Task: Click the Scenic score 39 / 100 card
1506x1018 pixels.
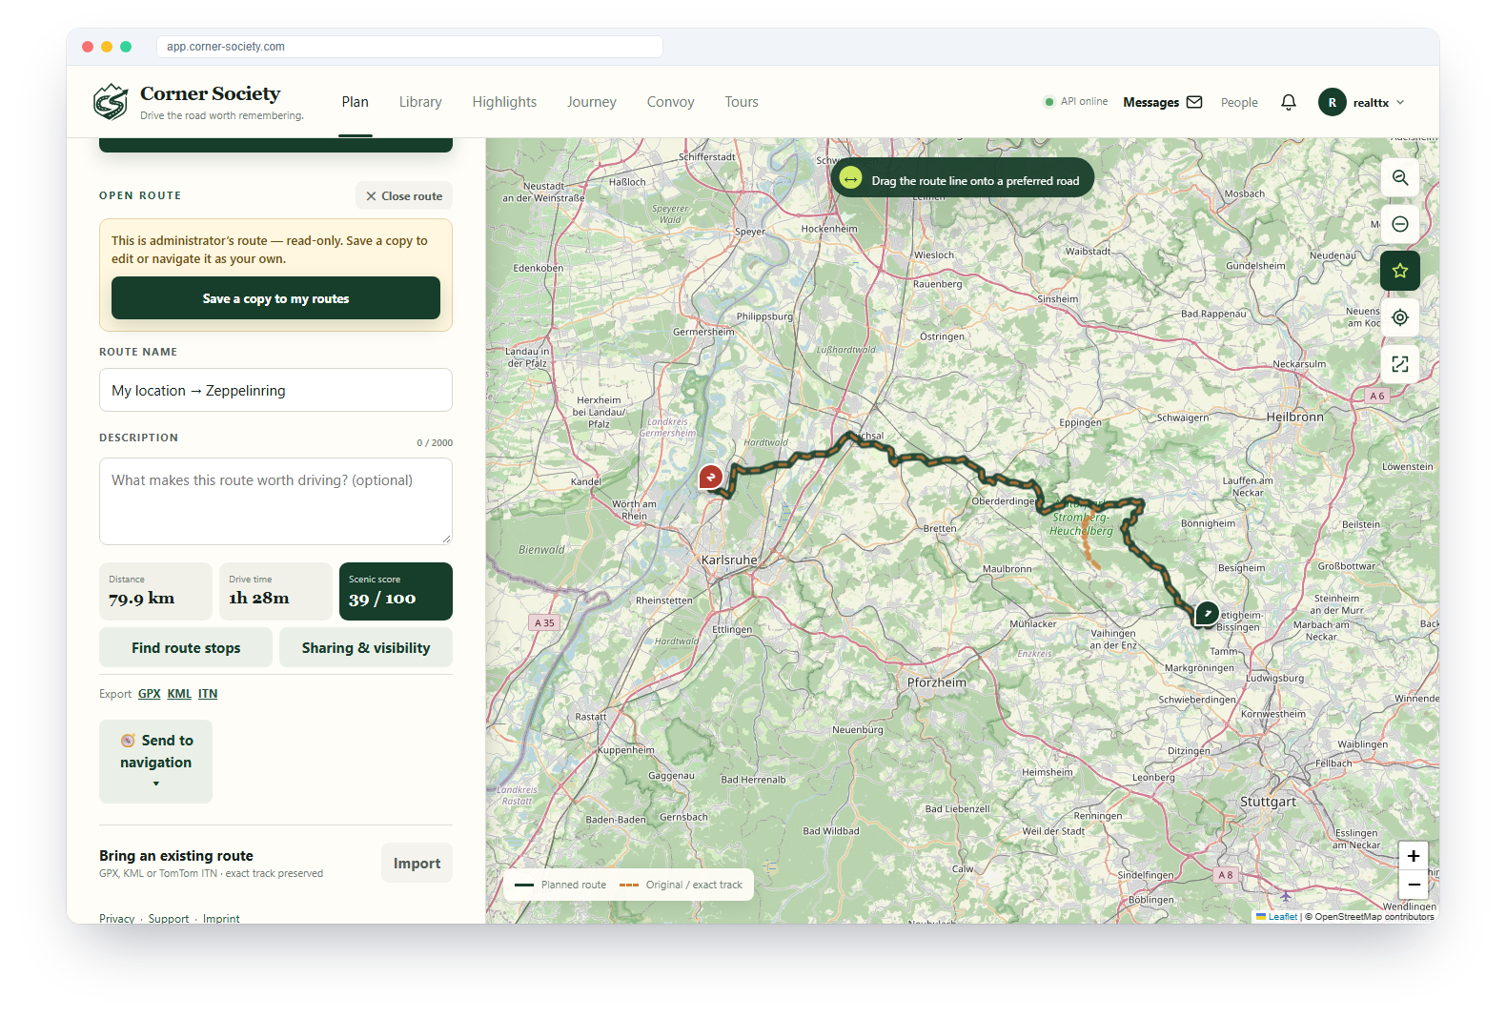Action: point(396,591)
